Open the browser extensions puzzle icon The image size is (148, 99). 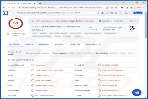click(x=122, y=8)
